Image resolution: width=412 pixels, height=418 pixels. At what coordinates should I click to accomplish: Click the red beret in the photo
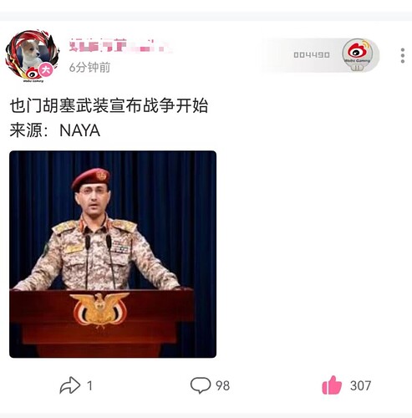(x=90, y=178)
